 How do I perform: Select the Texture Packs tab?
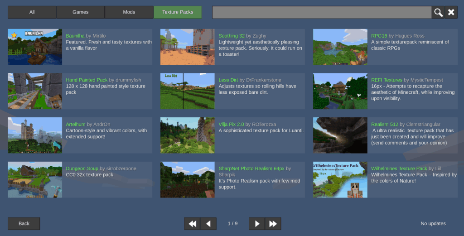click(x=178, y=12)
